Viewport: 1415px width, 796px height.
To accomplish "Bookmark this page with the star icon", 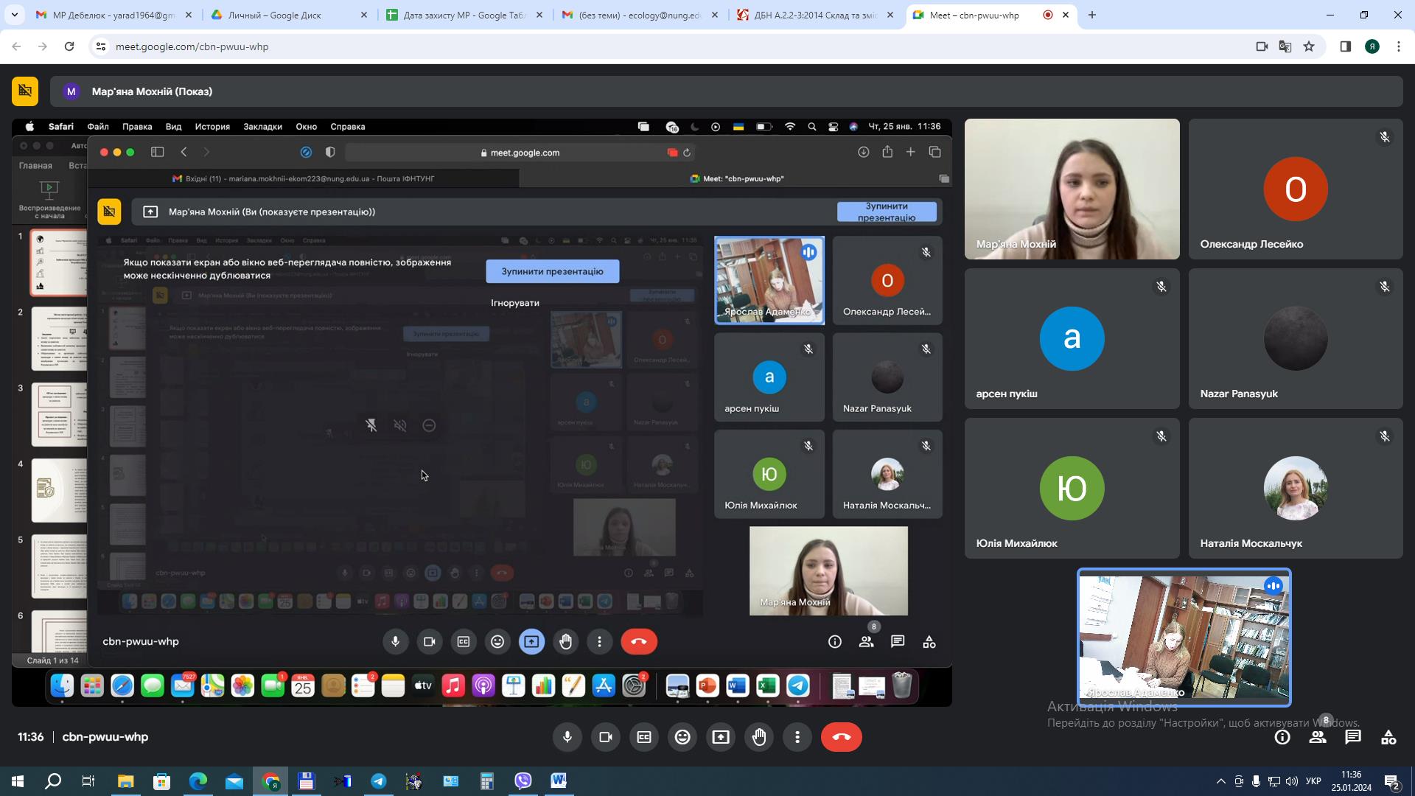I will pyautogui.click(x=1309, y=46).
